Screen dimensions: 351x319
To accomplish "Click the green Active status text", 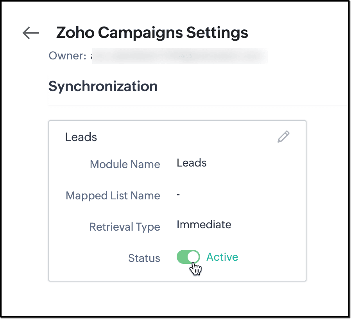I will [x=222, y=257].
